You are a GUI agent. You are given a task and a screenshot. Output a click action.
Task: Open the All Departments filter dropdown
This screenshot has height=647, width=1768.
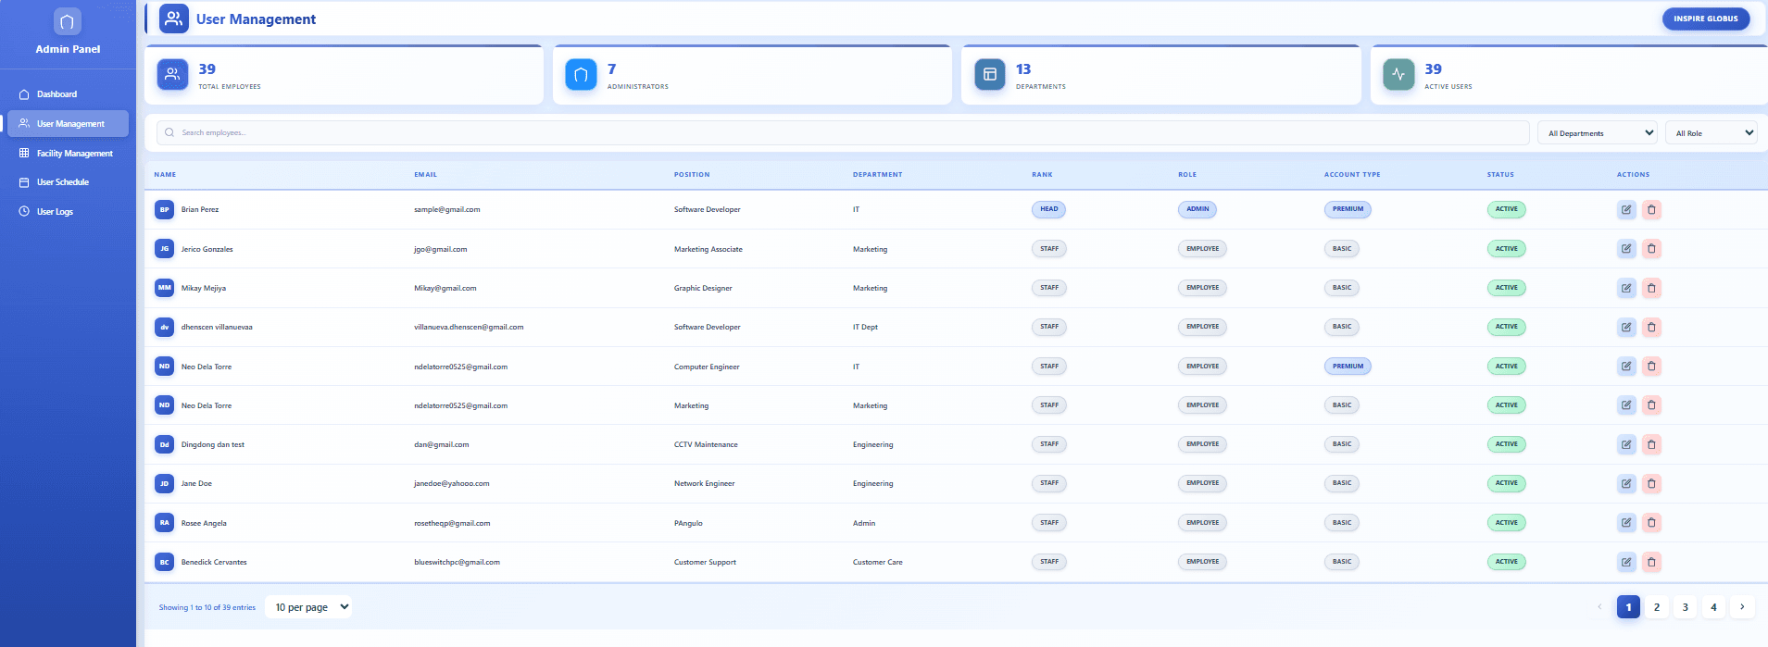(1598, 133)
